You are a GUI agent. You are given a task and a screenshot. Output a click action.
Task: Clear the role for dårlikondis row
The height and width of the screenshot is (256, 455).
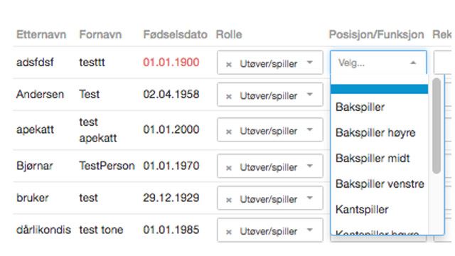(229, 232)
